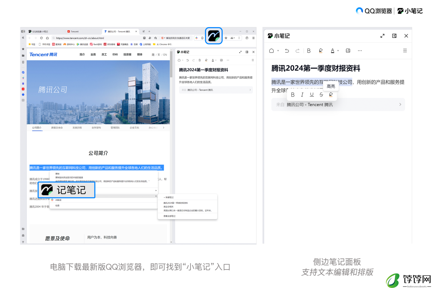432x288 pixels.
Task: Apply Strikethrough from the floating selection toolbar
Action: (x=321, y=95)
